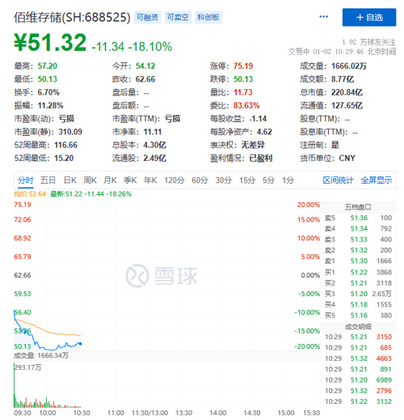Click the trade row with volume 4663

[358, 358]
